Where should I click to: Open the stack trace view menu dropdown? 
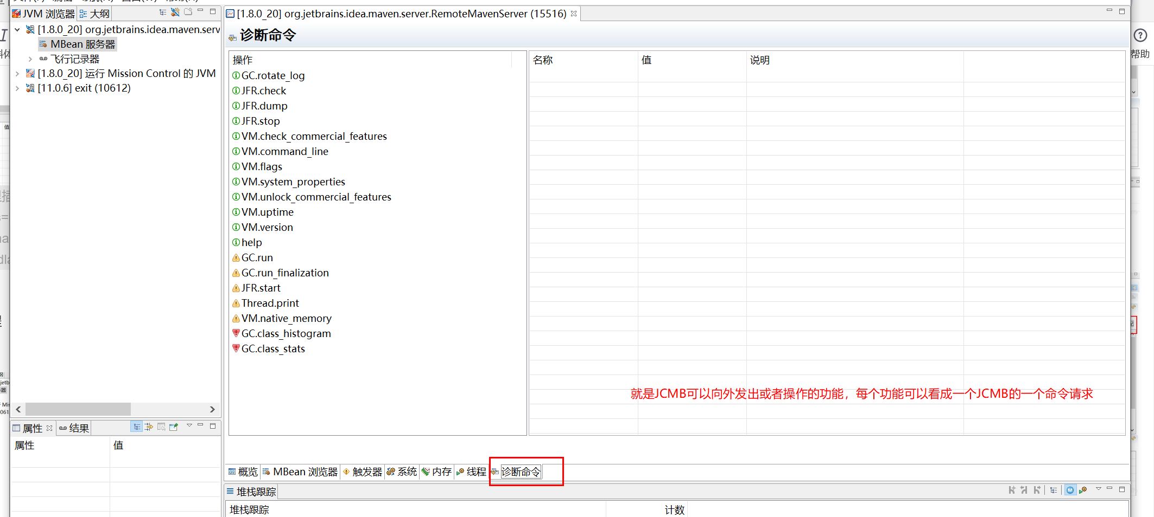coord(1099,489)
